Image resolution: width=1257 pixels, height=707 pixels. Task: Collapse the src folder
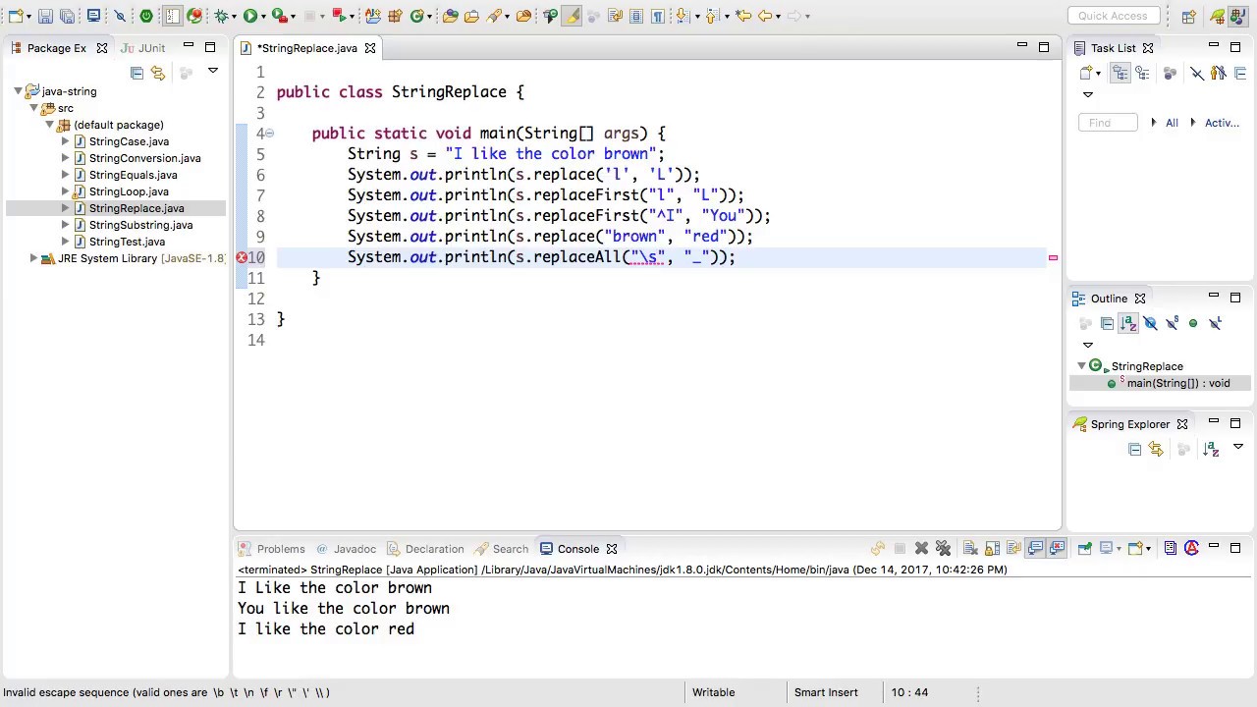[x=33, y=108]
